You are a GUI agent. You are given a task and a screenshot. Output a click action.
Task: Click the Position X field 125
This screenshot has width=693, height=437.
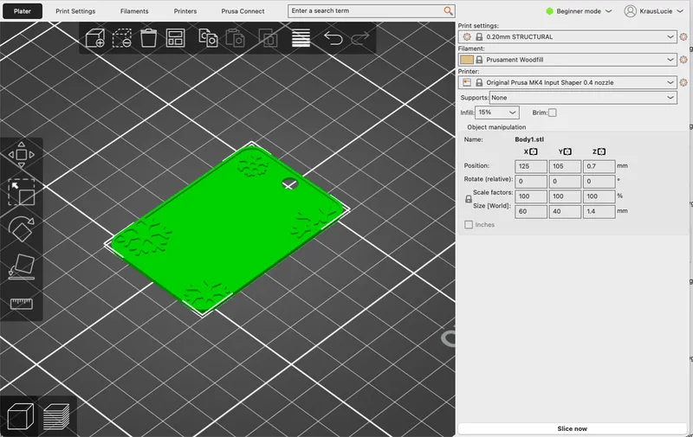point(531,166)
